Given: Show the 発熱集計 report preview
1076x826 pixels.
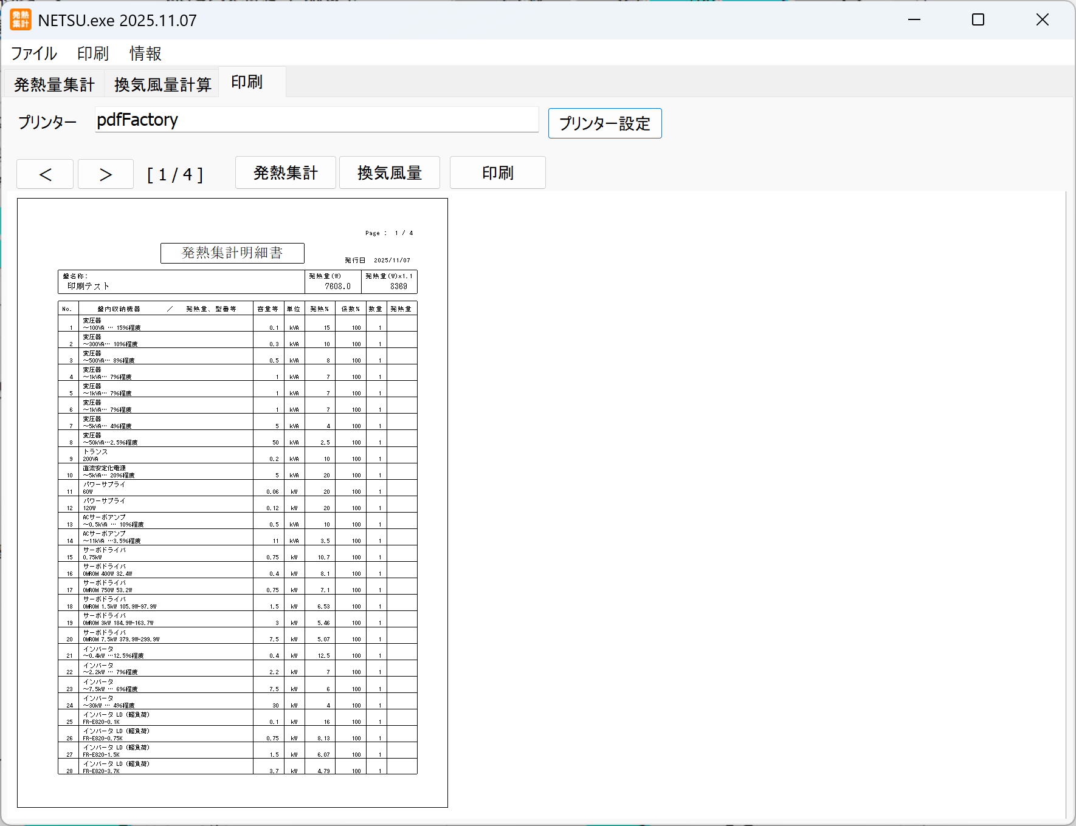Looking at the screenshot, I should [285, 173].
